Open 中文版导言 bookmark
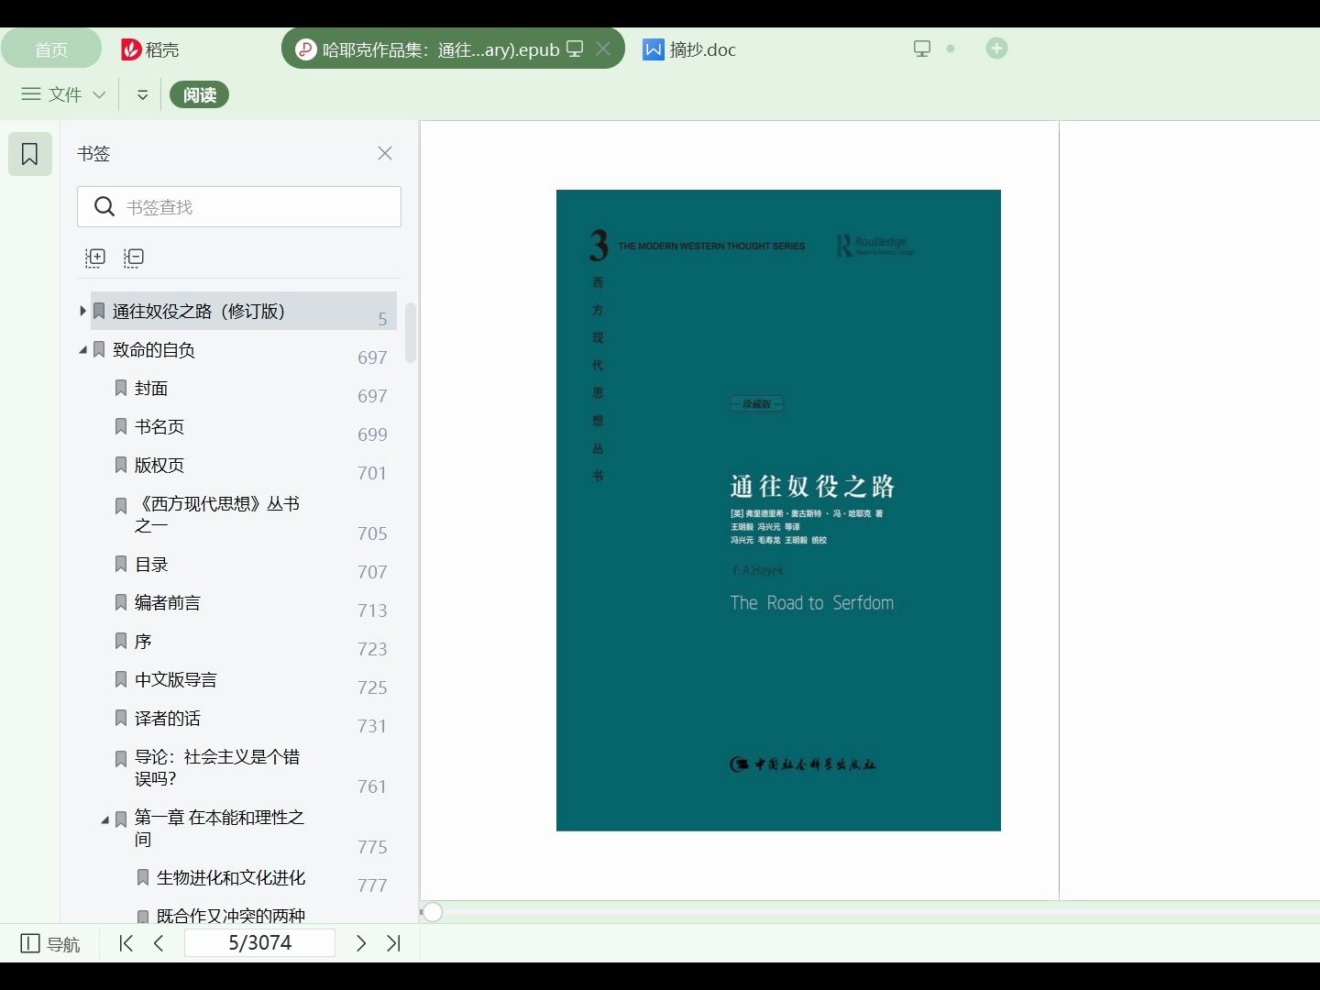1320x990 pixels. click(176, 680)
